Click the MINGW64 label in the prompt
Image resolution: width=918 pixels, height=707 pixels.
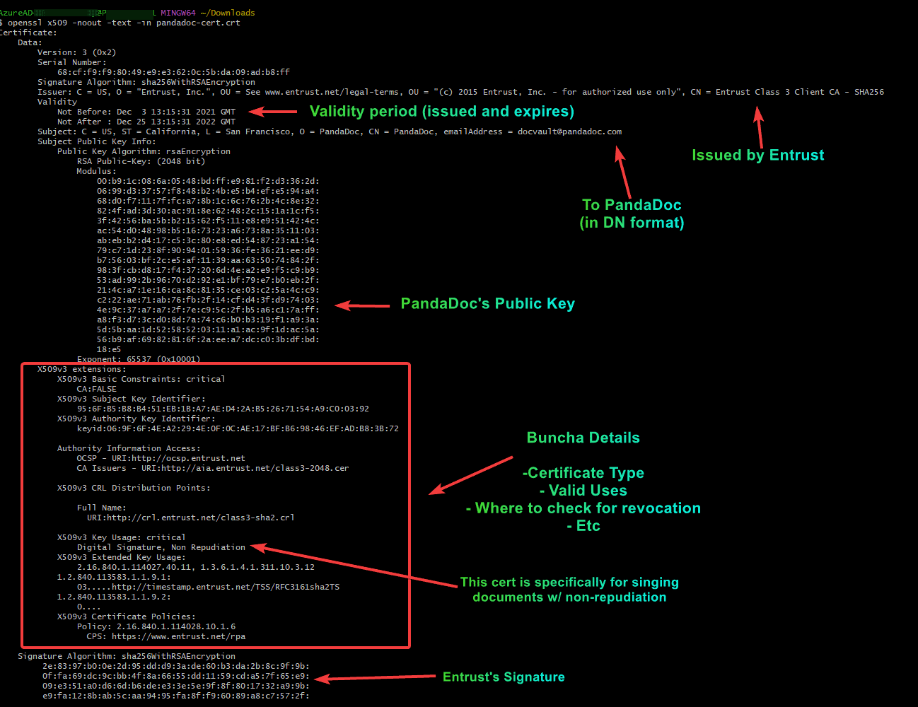coord(178,13)
